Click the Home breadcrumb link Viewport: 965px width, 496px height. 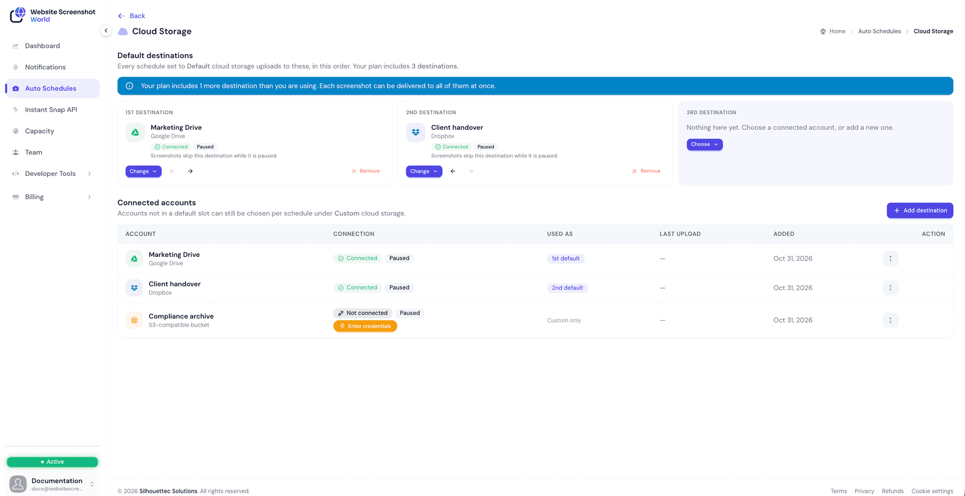833,31
